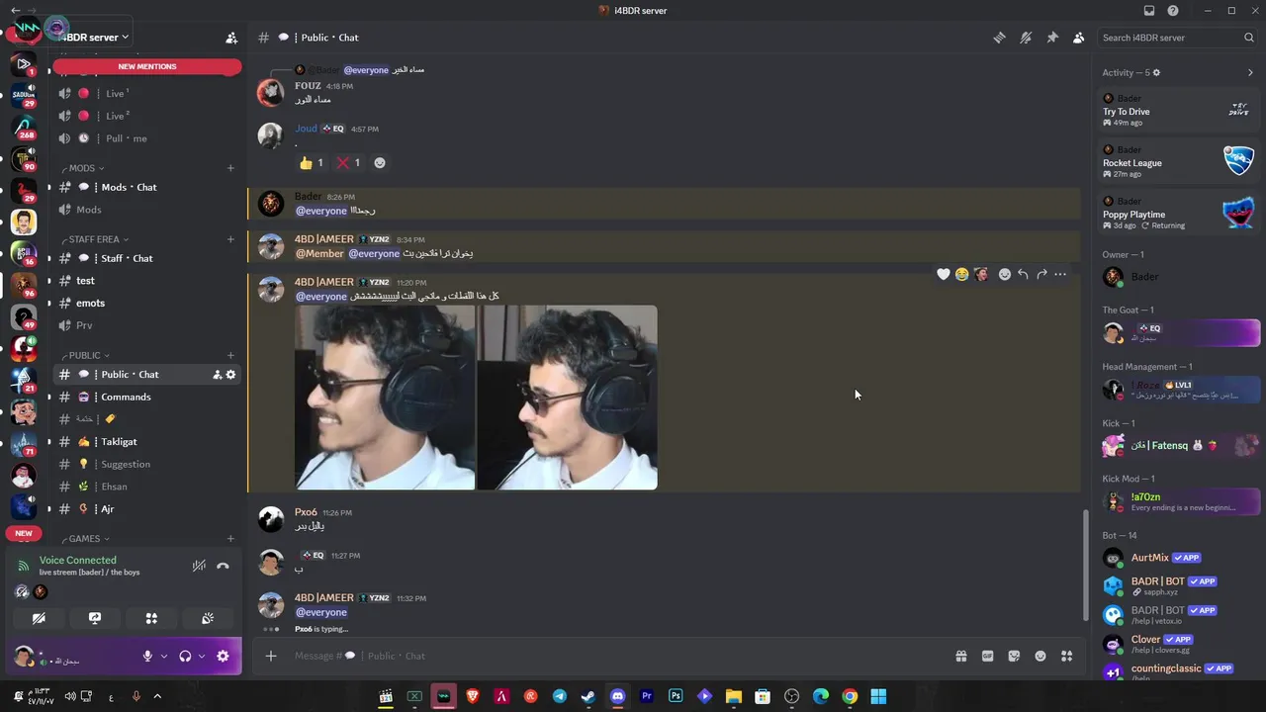Open pinned messages pin icon
This screenshot has height=712, width=1266.
[1052, 38]
